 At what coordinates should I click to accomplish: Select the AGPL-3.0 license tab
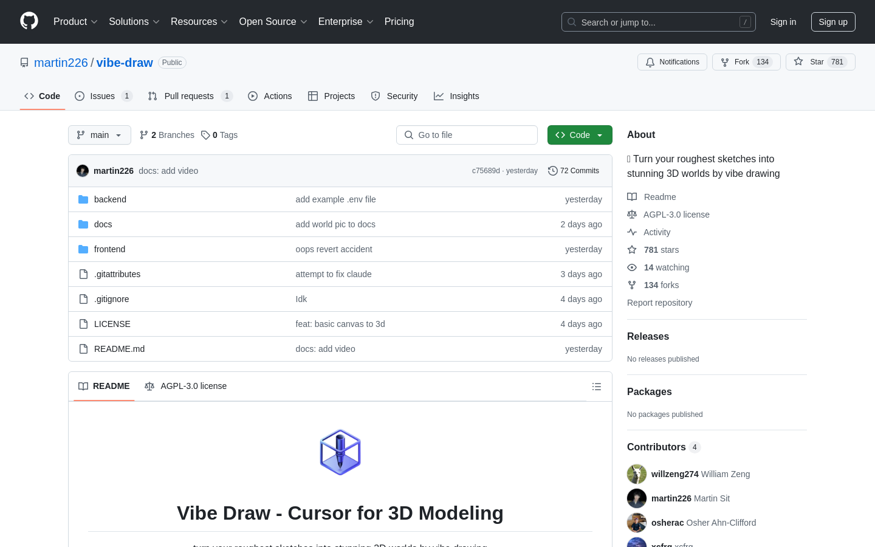[185, 386]
